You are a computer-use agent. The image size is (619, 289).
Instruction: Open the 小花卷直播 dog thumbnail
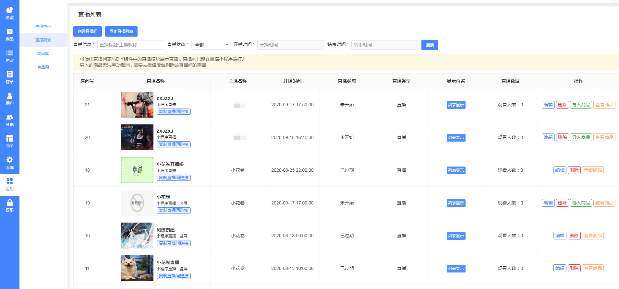[x=137, y=268]
